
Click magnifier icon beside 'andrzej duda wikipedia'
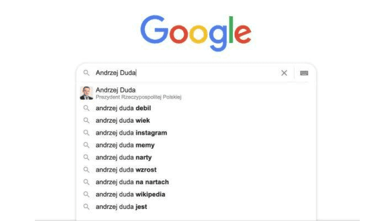tap(86, 194)
